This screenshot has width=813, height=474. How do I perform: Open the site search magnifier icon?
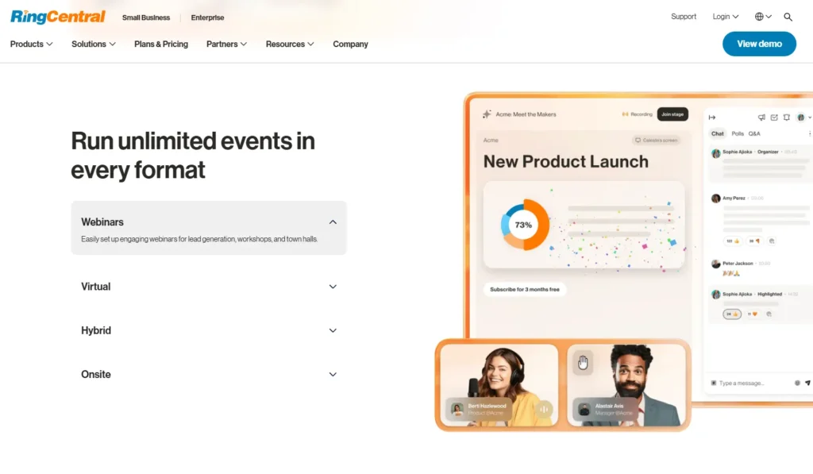pos(788,17)
